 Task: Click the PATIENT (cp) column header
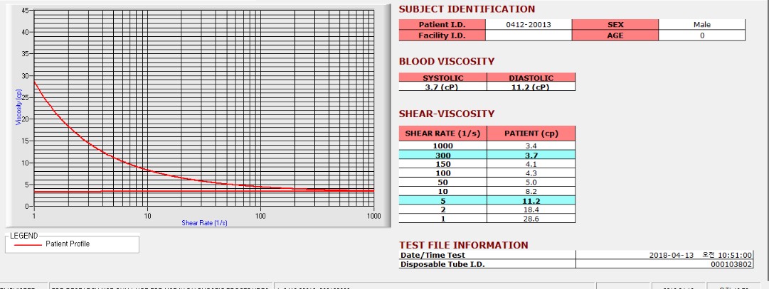(x=531, y=133)
